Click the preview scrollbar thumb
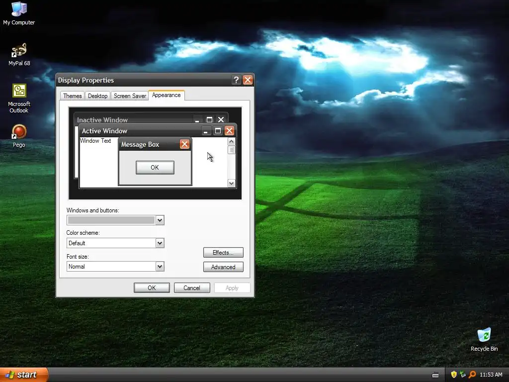The image size is (509, 382). click(231, 150)
